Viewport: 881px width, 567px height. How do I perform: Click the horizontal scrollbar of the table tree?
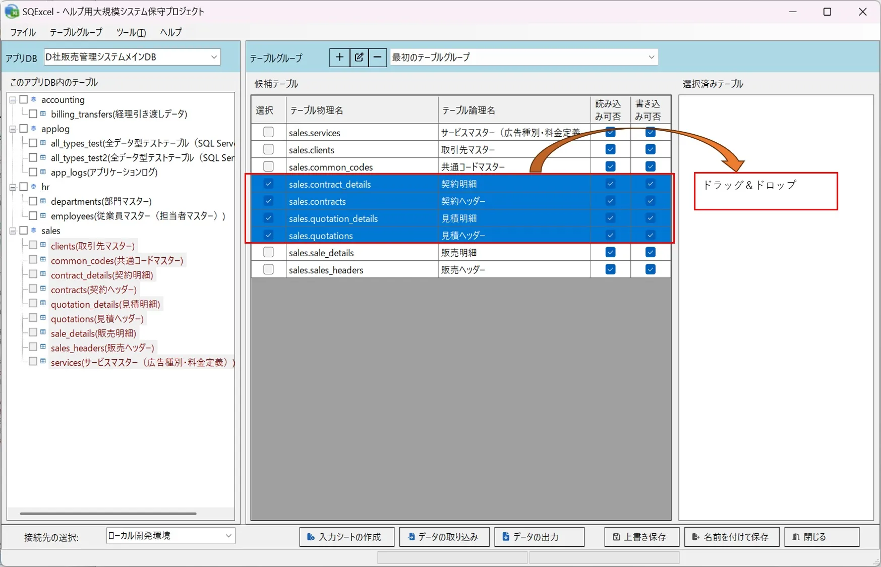108,514
